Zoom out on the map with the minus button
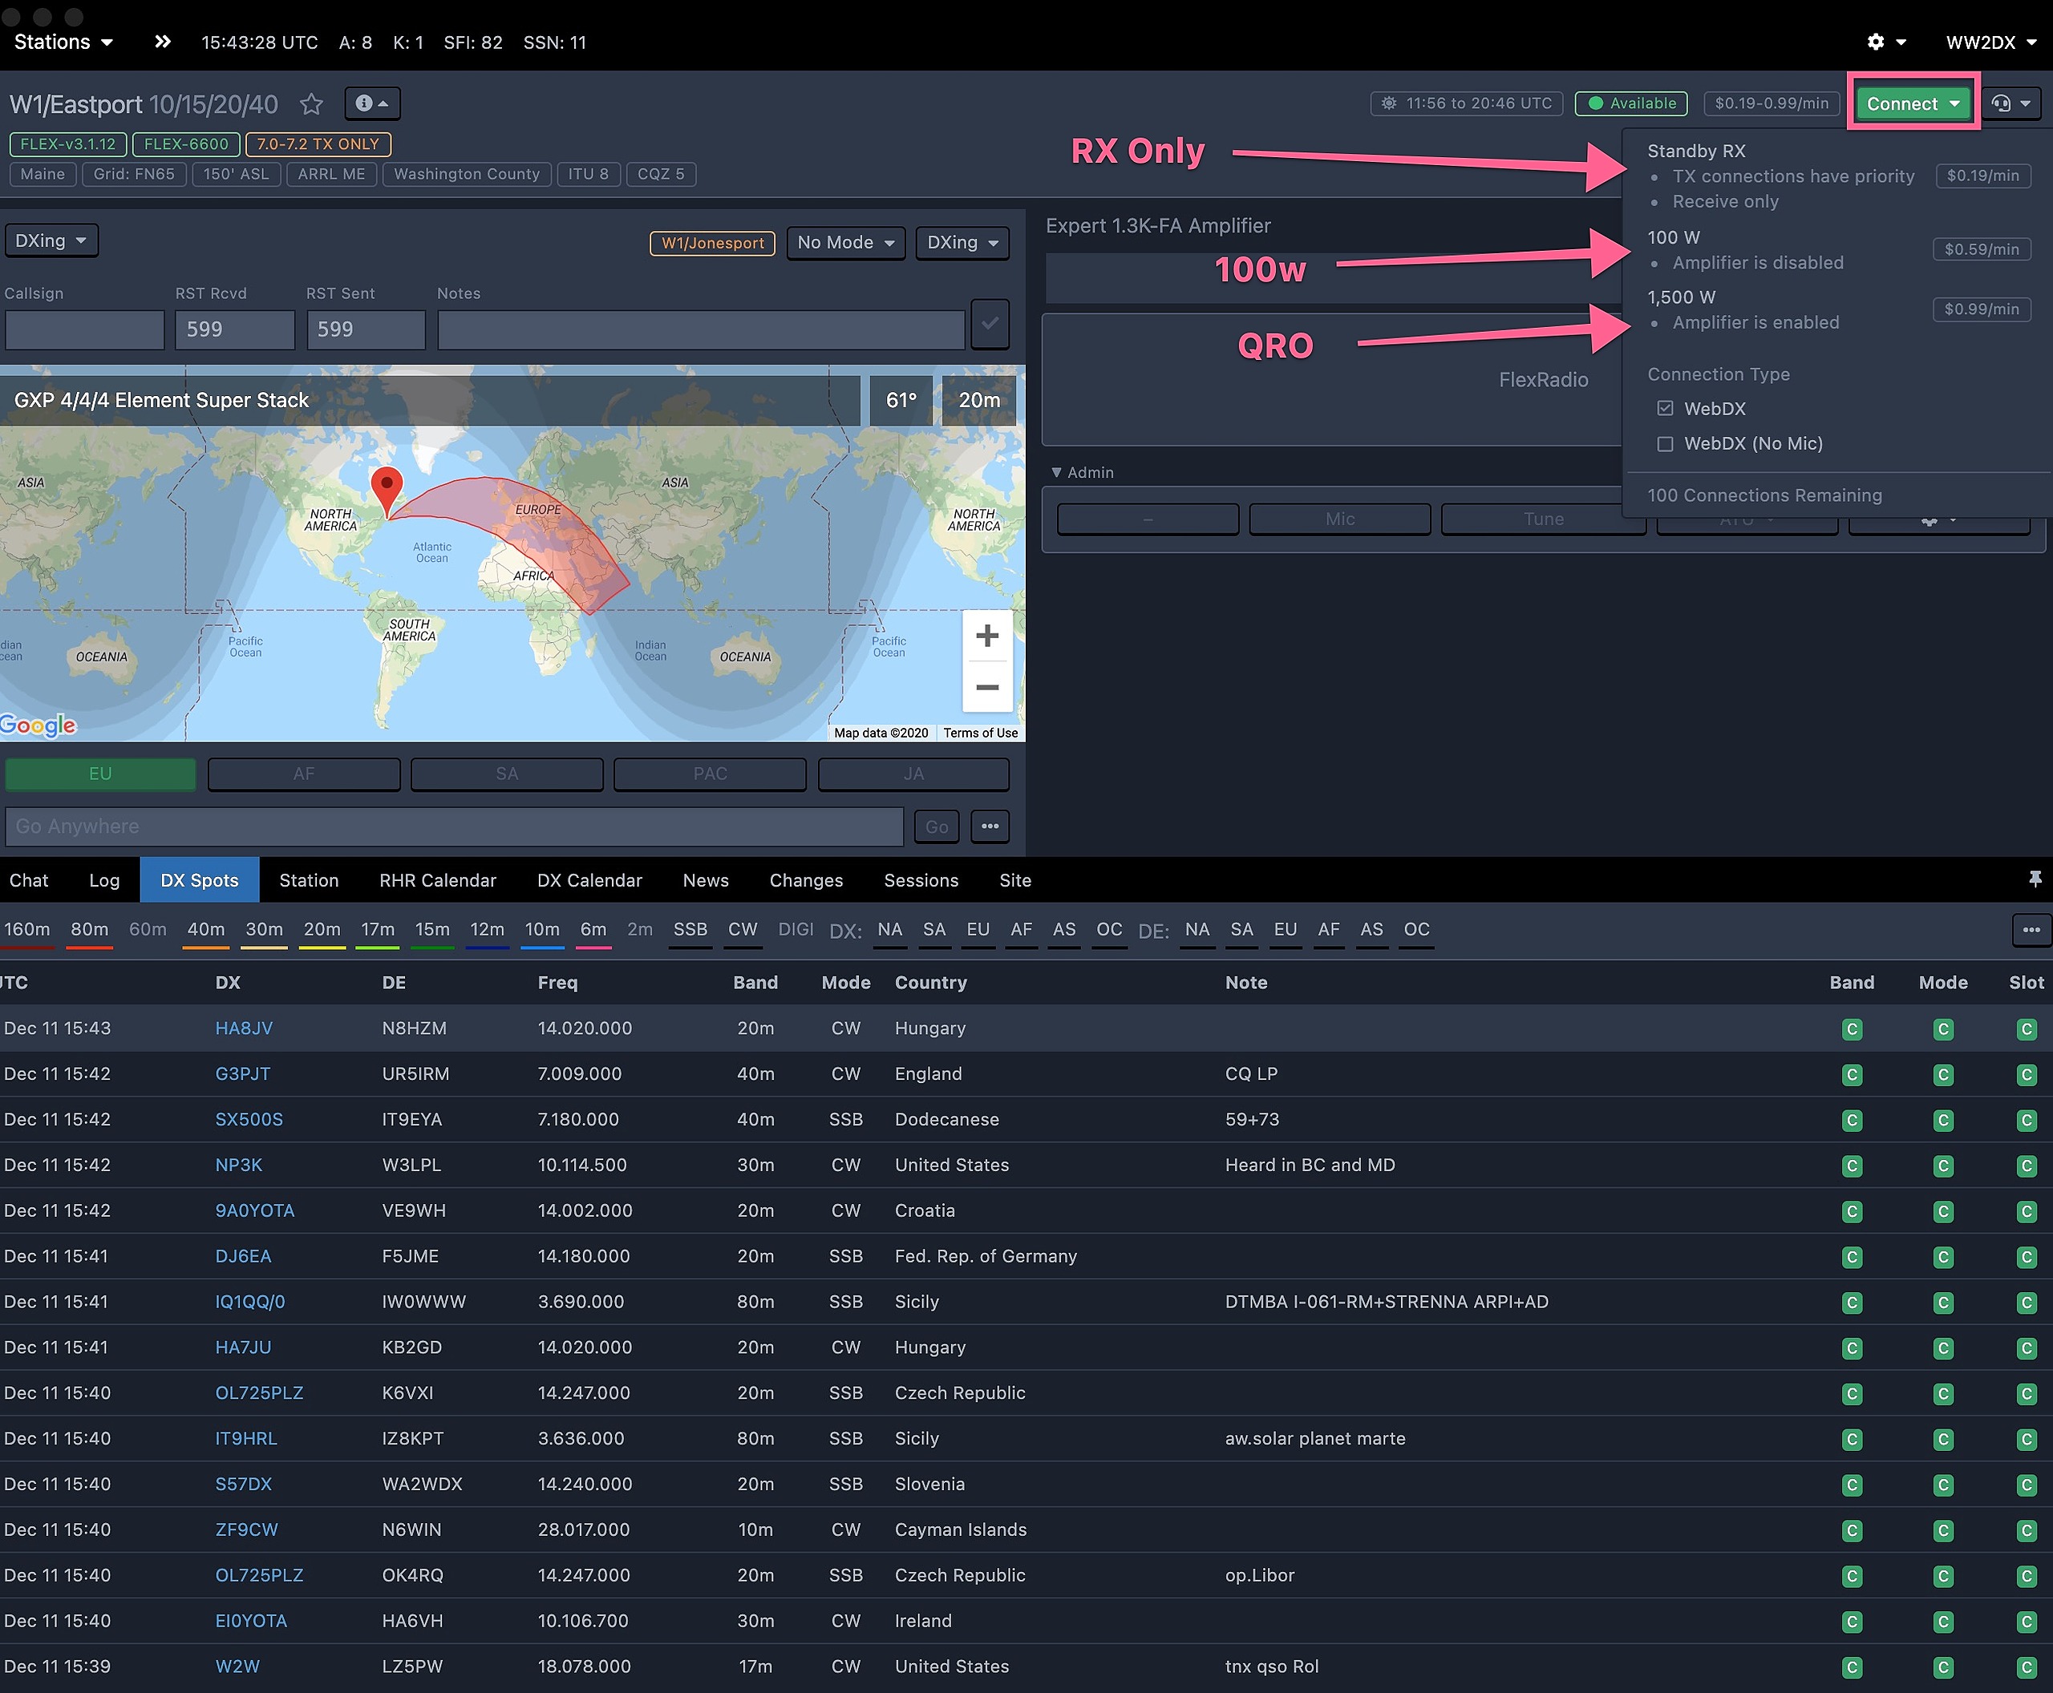 click(x=986, y=688)
